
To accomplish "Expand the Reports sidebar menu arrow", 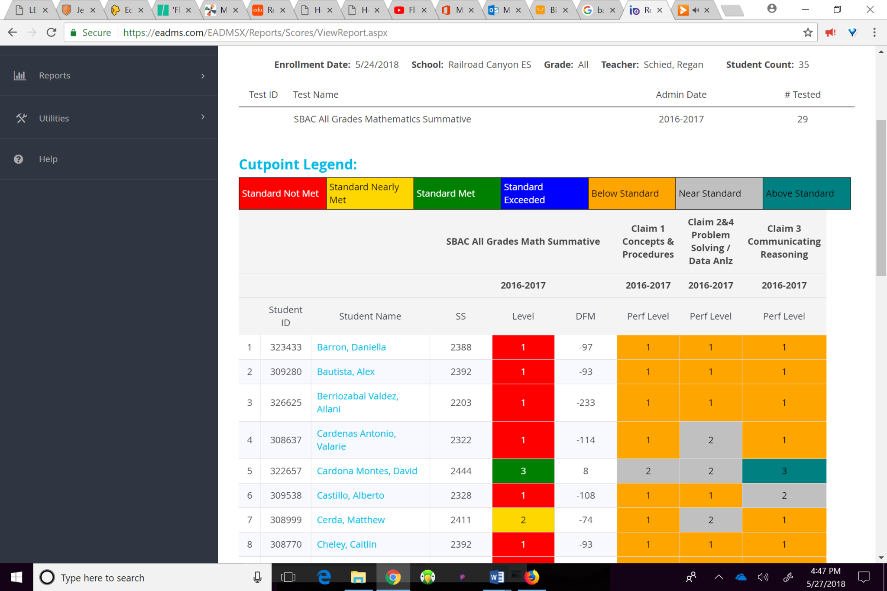I will 203,76.
